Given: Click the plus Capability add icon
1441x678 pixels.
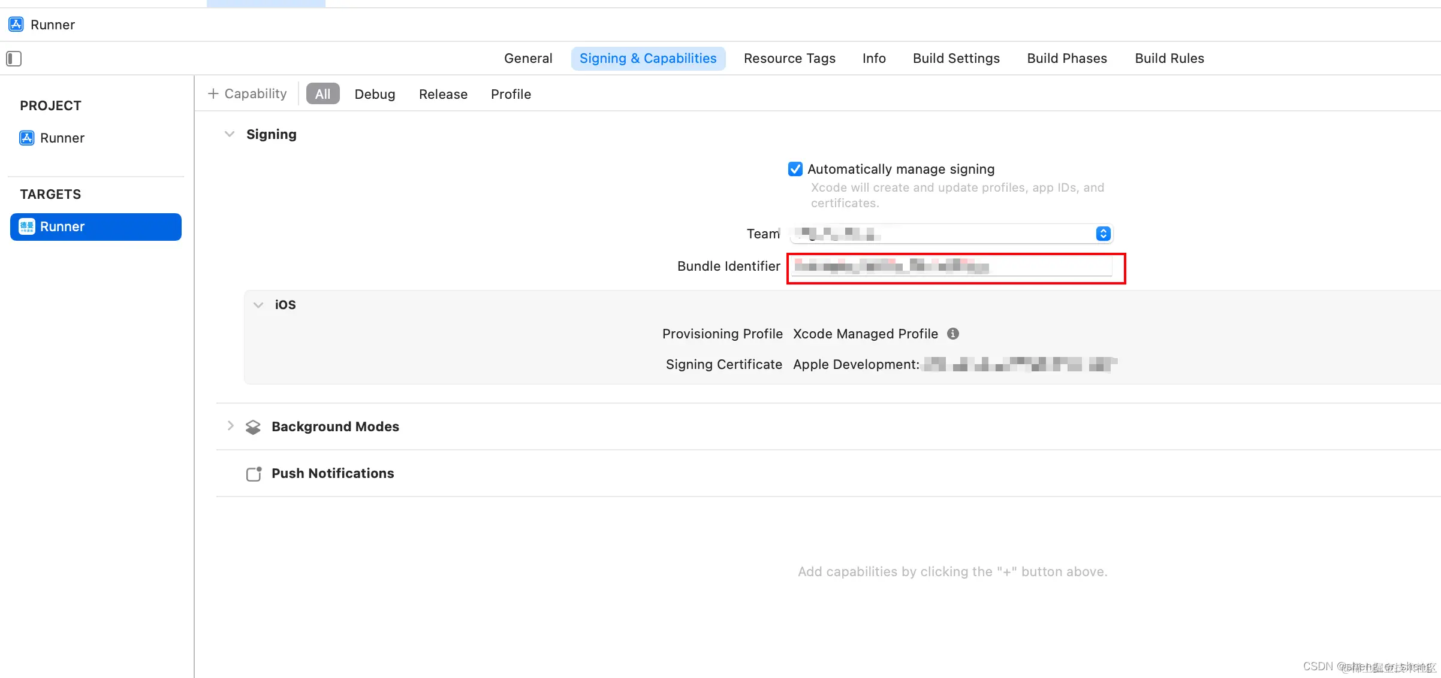Looking at the screenshot, I should pyautogui.click(x=213, y=94).
